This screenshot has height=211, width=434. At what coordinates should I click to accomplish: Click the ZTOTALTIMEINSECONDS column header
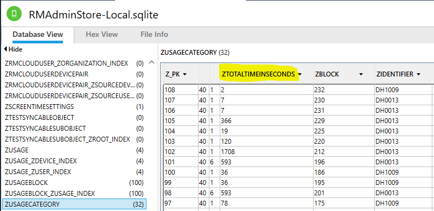tap(259, 74)
